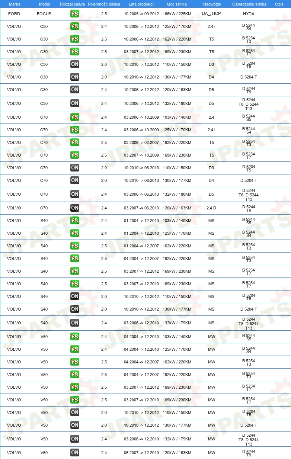
Task: Click diesel ON icon for Volvo C70 D5
Action: coord(75,194)
